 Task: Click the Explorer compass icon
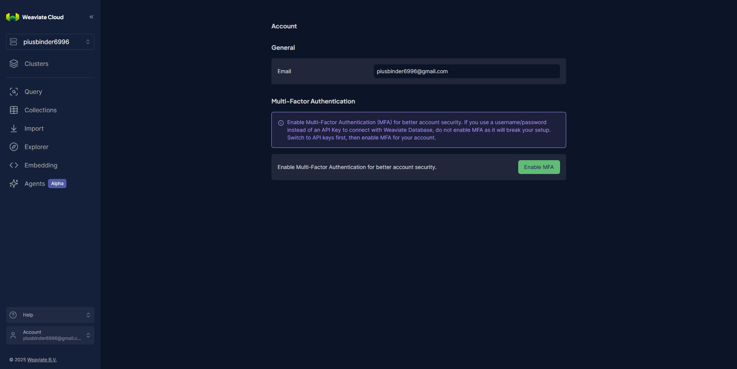14,147
